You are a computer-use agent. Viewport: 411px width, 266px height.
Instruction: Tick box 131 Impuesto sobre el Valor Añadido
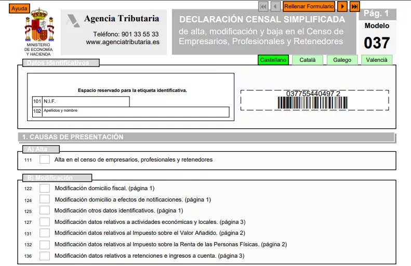pos(45,233)
